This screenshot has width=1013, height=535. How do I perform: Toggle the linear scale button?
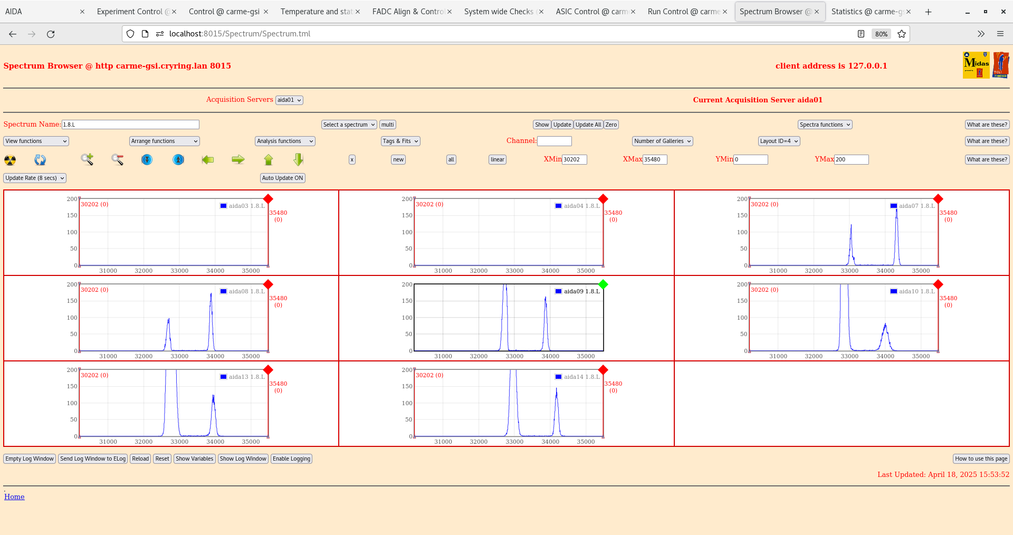tap(498, 159)
